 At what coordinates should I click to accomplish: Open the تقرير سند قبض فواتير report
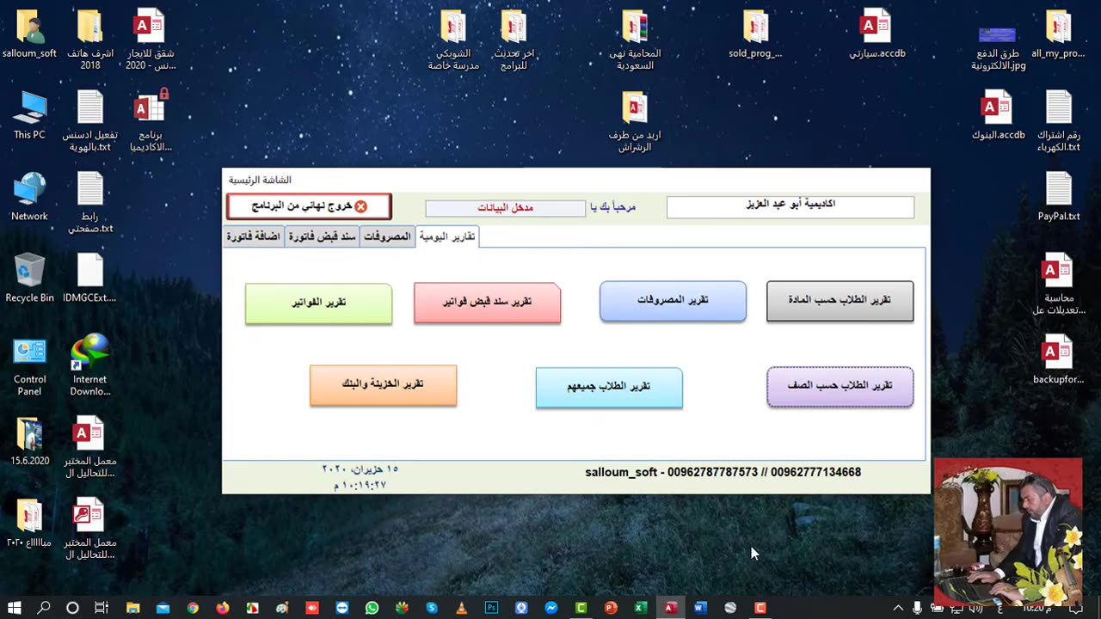pyautogui.click(x=487, y=302)
